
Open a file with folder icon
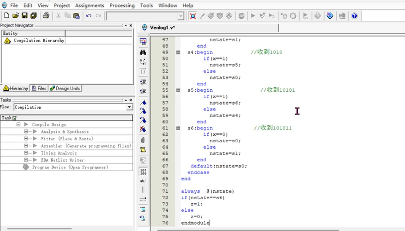(15, 16)
